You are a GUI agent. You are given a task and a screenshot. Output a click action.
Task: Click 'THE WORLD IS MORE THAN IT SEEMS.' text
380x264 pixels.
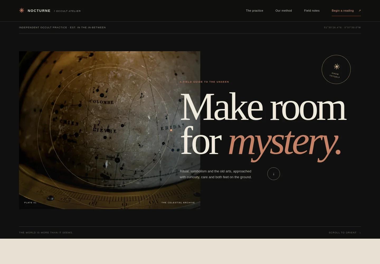point(46,233)
